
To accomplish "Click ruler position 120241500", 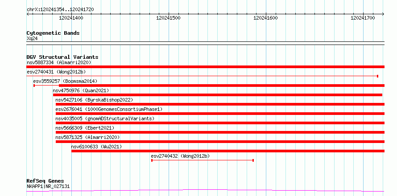I will coord(168,18).
